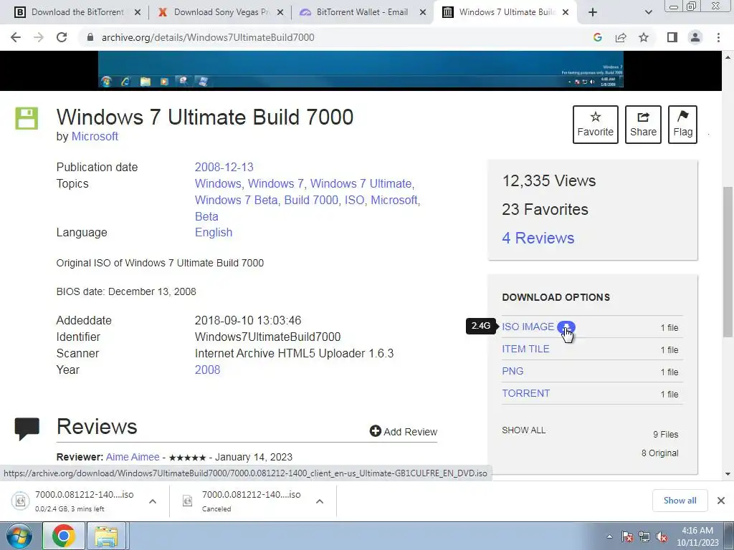The image size is (734, 550).
Task: Click Show all downloads
Action: pos(680,501)
